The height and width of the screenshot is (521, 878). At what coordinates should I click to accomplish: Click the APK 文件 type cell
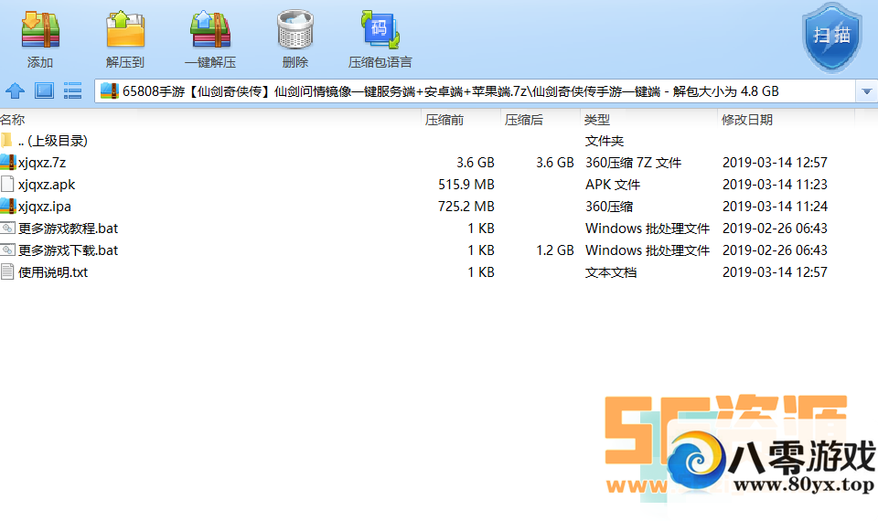pyautogui.click(x=613, y=184)
